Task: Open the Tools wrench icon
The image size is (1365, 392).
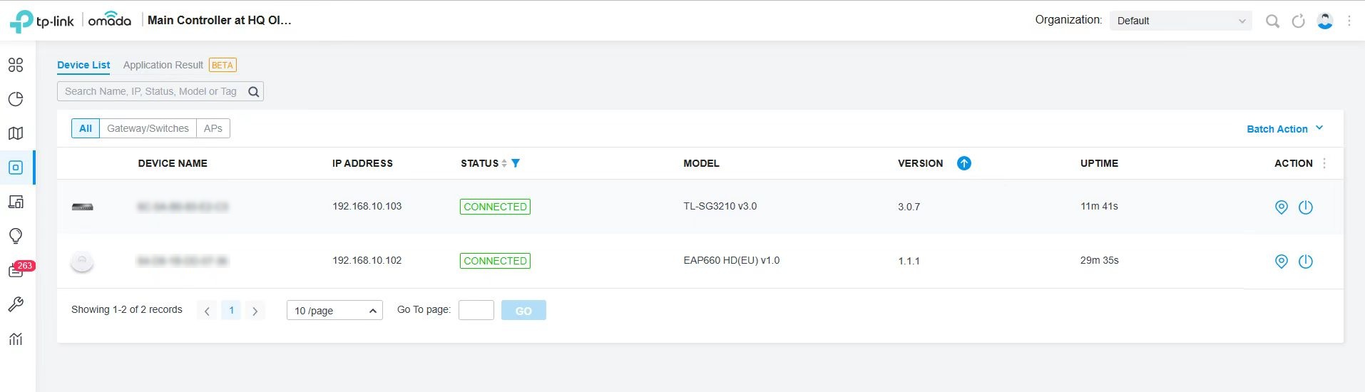Action: pos(16,304)
